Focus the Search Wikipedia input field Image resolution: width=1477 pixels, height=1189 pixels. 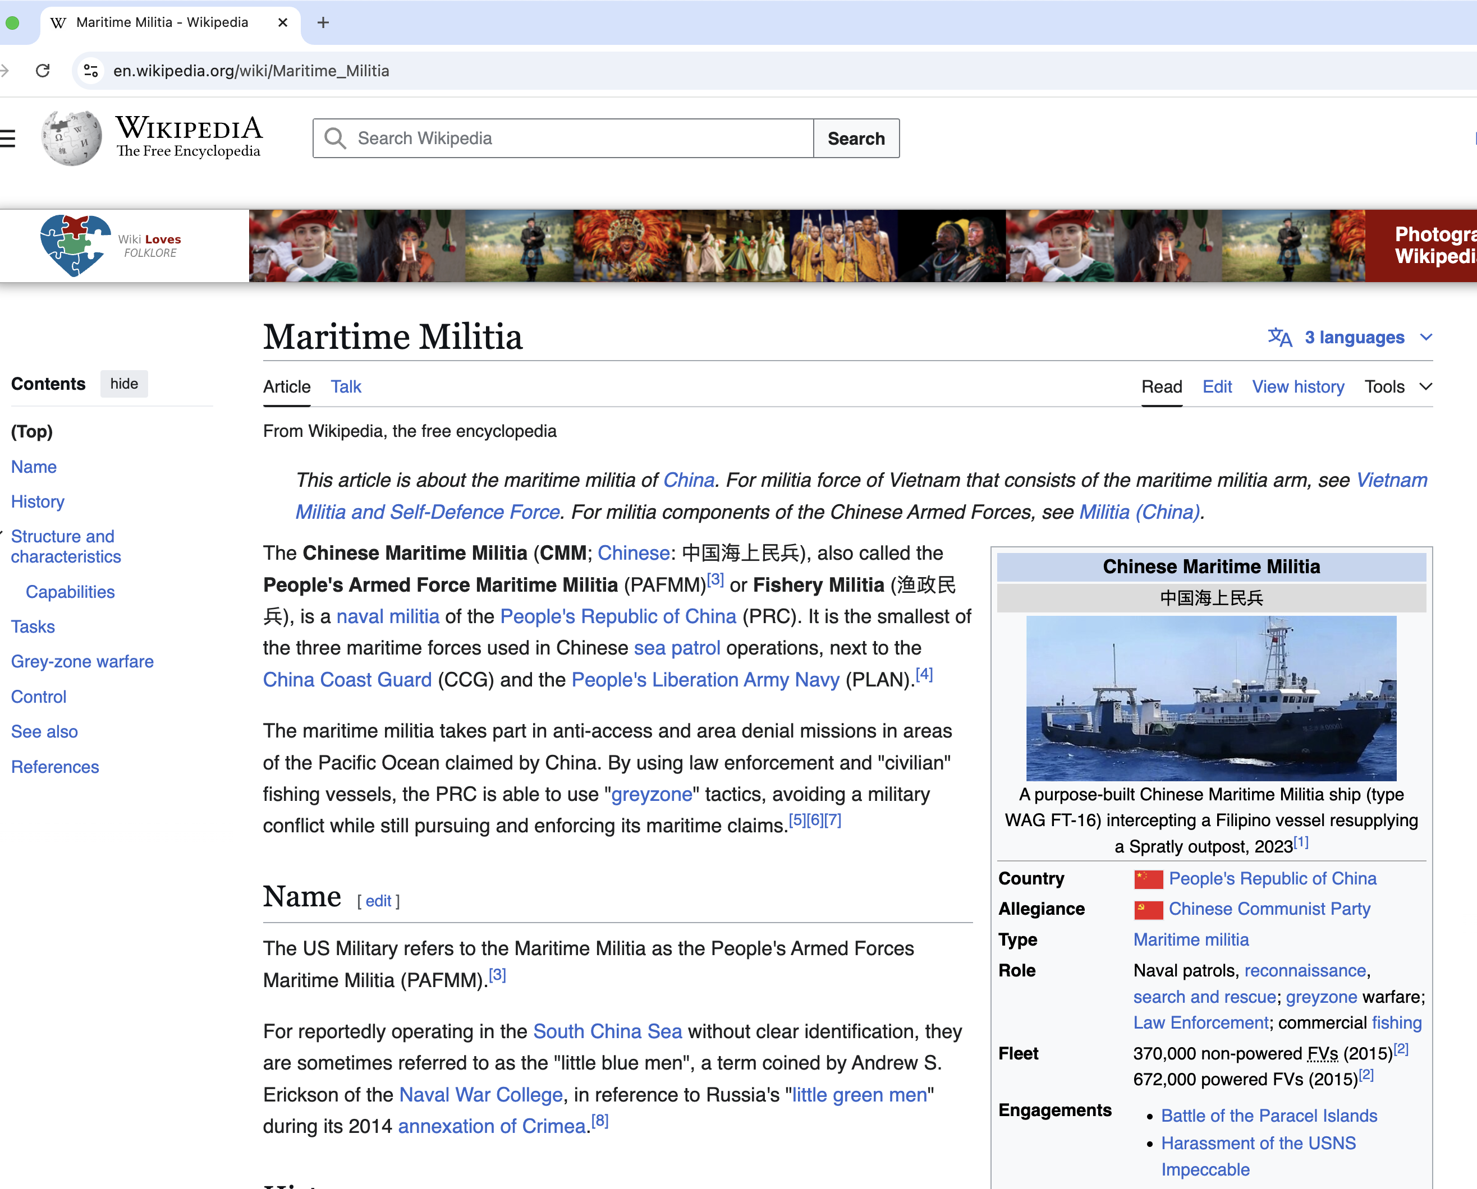pos(563,139)
